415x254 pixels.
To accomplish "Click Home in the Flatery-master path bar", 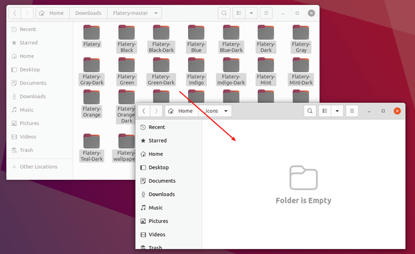I will (53, 13).
